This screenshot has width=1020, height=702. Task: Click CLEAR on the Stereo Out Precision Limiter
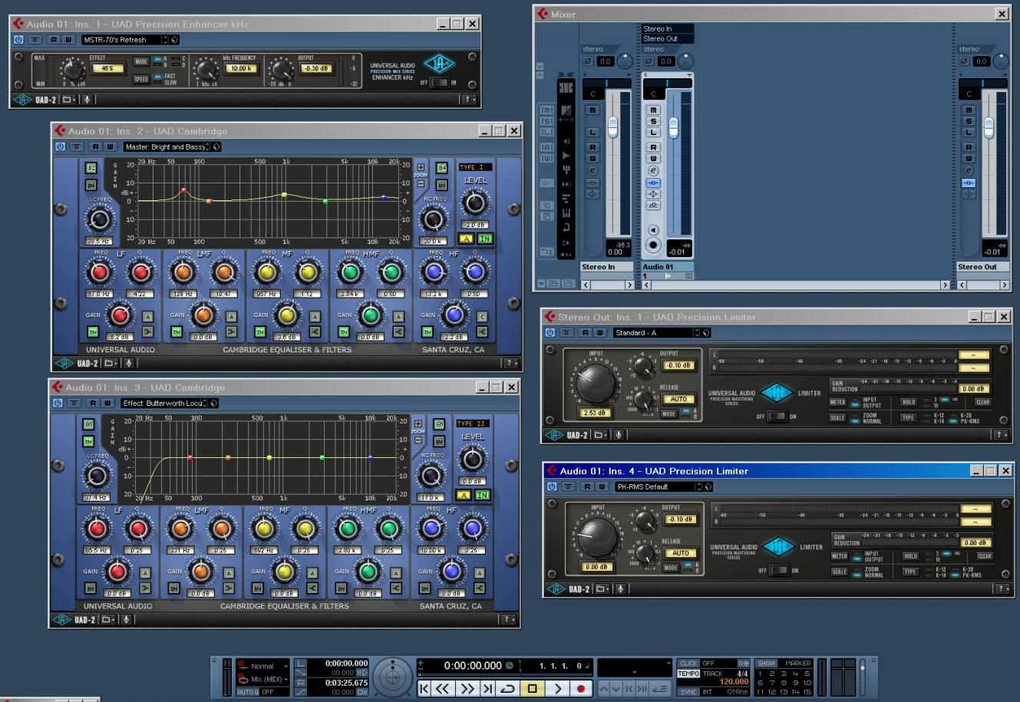click(x=982, y=402)
